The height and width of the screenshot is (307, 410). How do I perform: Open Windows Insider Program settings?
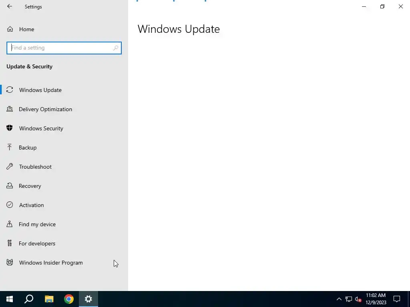click(64, 263)
